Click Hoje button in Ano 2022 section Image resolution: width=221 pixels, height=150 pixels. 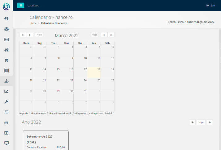[x=201, y=123]
